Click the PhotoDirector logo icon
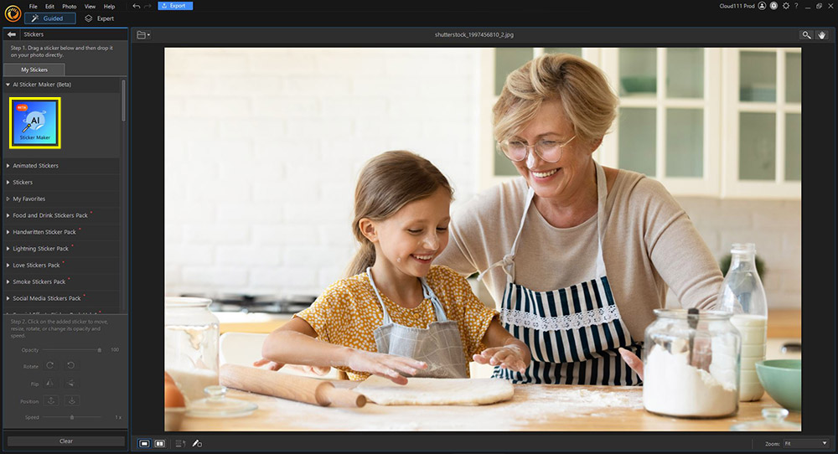The width and height of the screenshot is (838, 454). pyautogui.click(x=13, y=13)
